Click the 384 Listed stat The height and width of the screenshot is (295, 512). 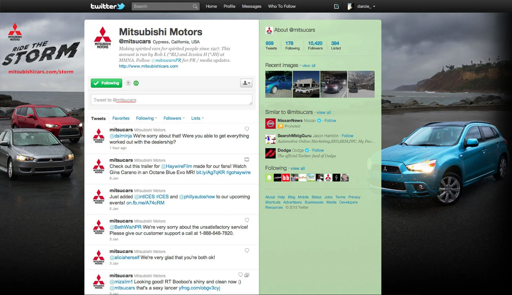pyautogui.click(x=336, y=45)
